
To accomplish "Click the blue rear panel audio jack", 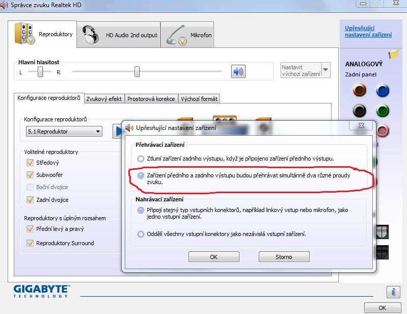I will pos(383,90).
